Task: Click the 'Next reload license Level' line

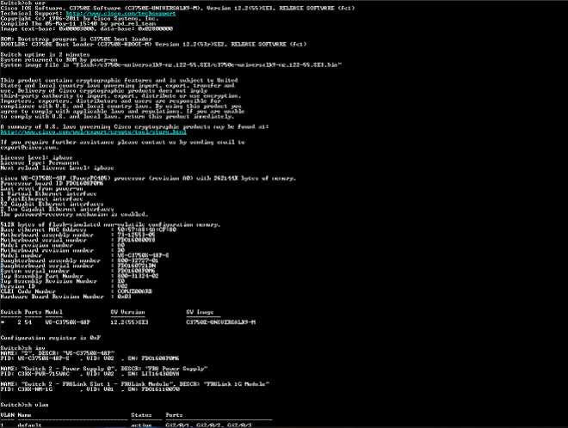Action: [x=58, y=168]
